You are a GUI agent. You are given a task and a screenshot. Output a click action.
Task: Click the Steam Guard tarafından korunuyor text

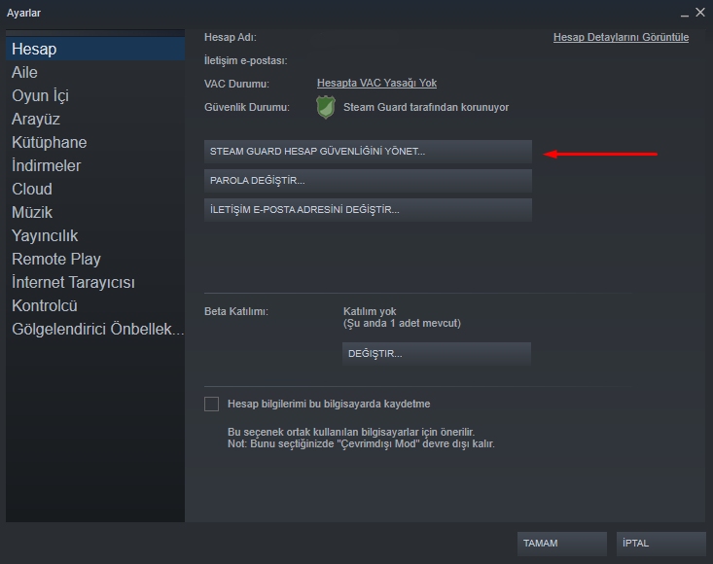[426, 107]
